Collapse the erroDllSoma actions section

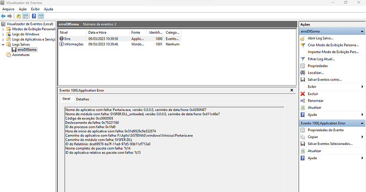[362, 31]
